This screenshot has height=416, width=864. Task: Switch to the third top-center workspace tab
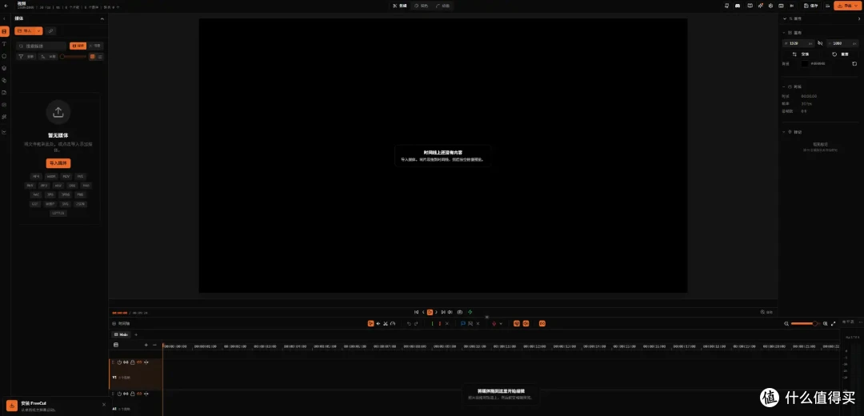coord(442,6)
